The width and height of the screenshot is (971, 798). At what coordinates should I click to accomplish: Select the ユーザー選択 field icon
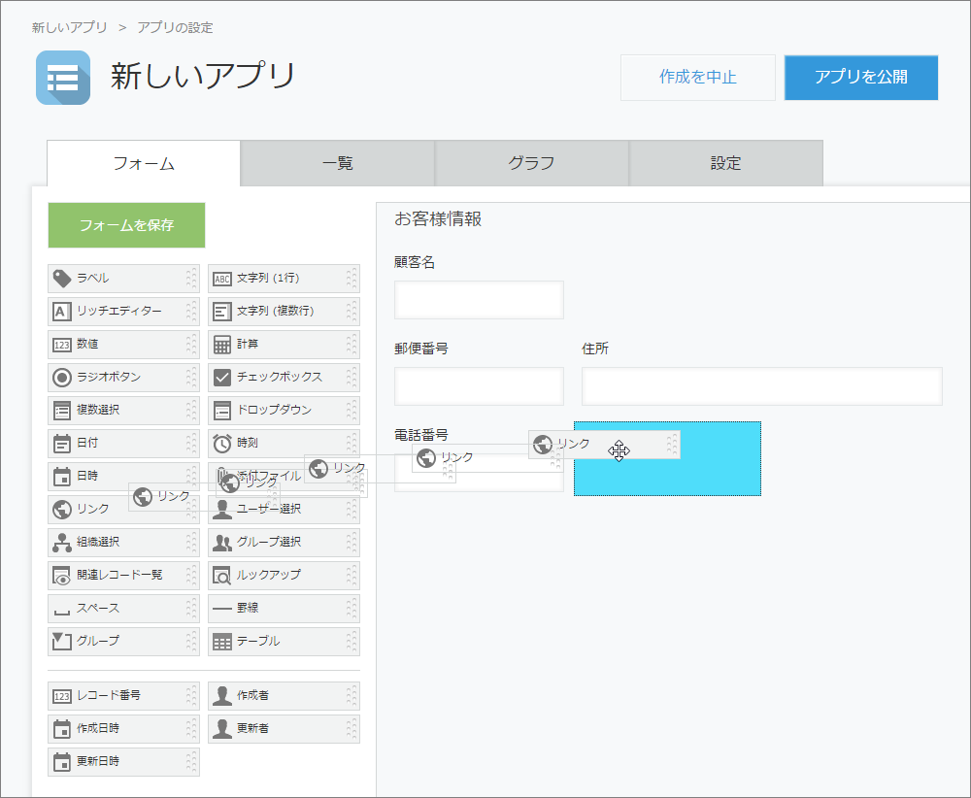coord(221,510)
